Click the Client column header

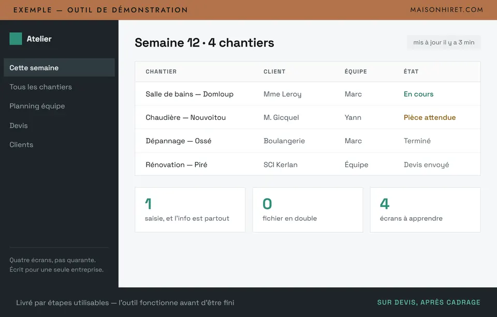[x=274, y=71]
